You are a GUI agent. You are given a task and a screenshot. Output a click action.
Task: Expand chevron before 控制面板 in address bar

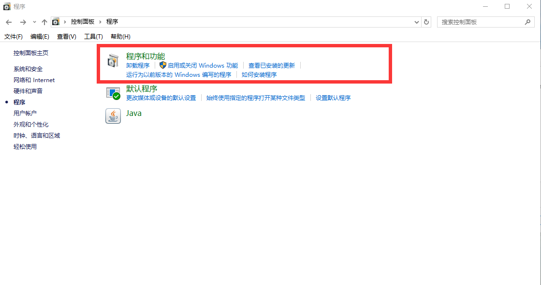tap(64, 22)
